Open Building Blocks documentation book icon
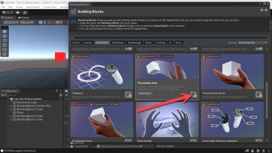Viewport: 272px width, 153px height. [266, 10]
